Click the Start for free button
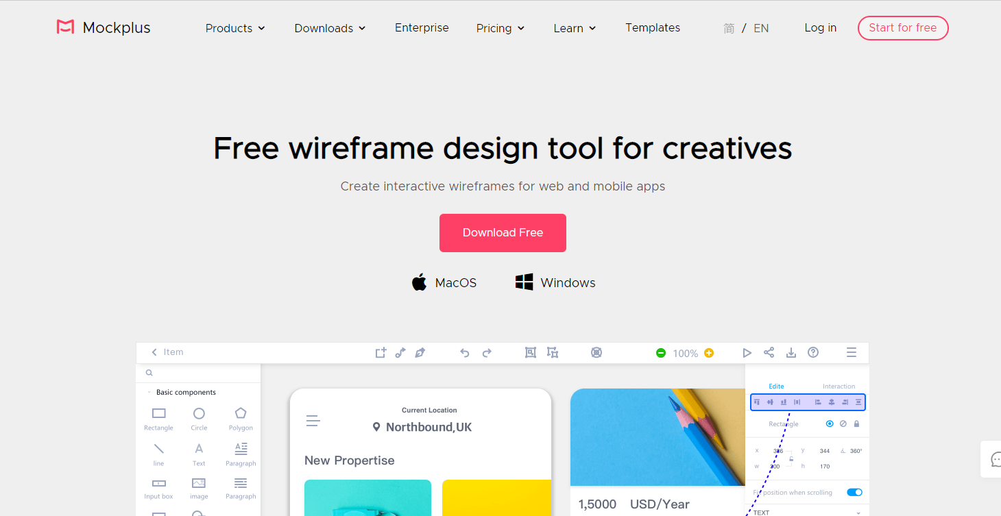This screenshot has width=1001, height=516. (903, 28)
